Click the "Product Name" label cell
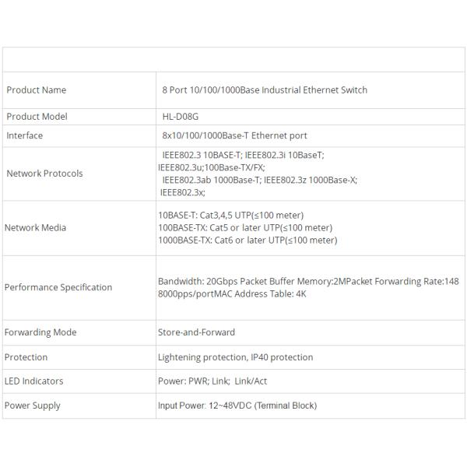 (x=37, y=90)
